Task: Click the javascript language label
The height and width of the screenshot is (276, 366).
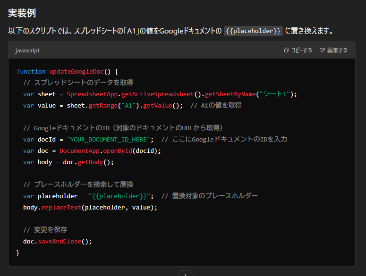Action: (x=27, y=50)
